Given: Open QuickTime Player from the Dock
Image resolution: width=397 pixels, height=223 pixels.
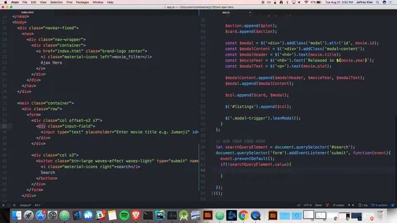Looking at the screenshot, I should pyautogui.click(x=256, y=216).
